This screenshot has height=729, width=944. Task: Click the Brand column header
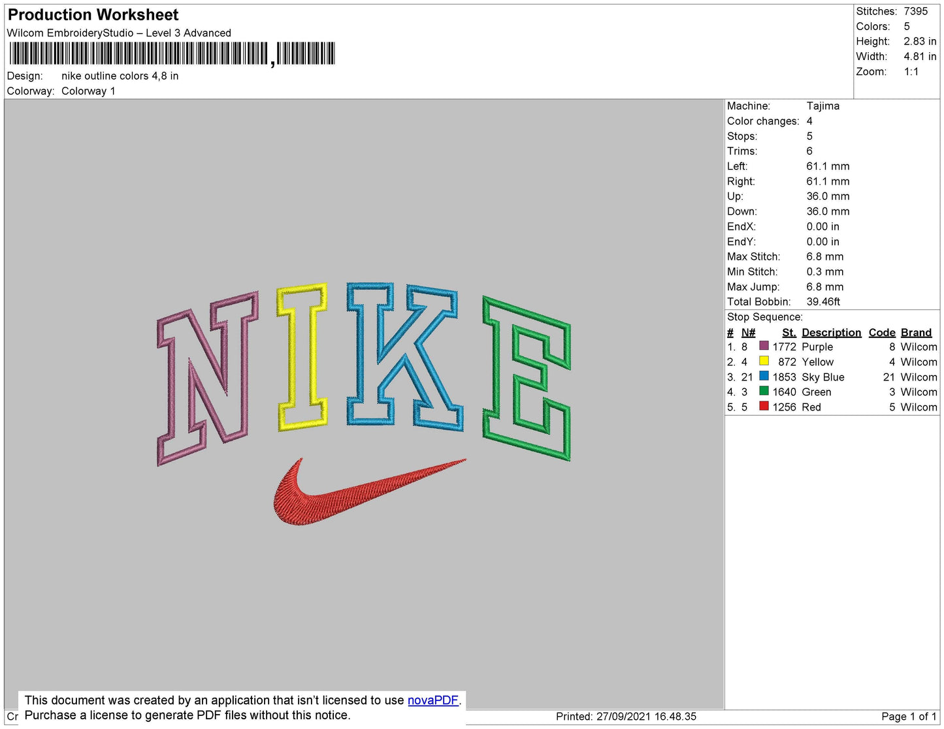coord(915,332)
